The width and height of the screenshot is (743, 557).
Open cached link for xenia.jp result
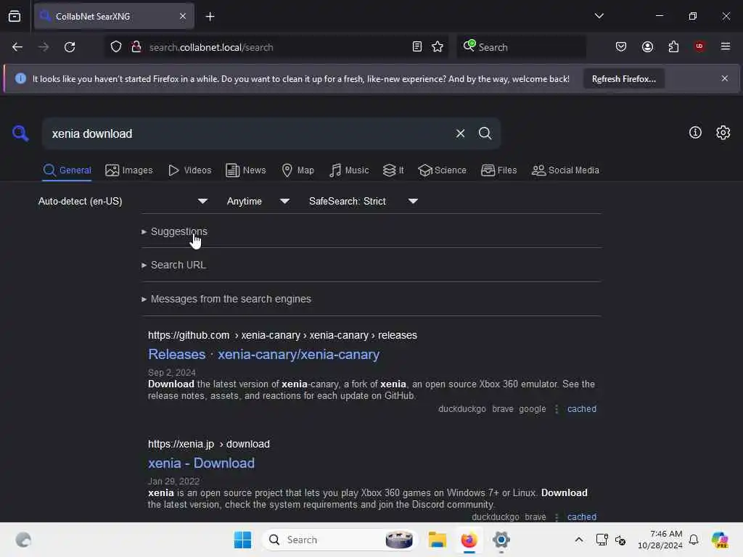point(581,516)
